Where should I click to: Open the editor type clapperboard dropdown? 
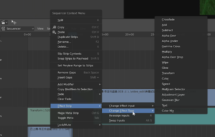pyautogui.click(x=4, y=22)
